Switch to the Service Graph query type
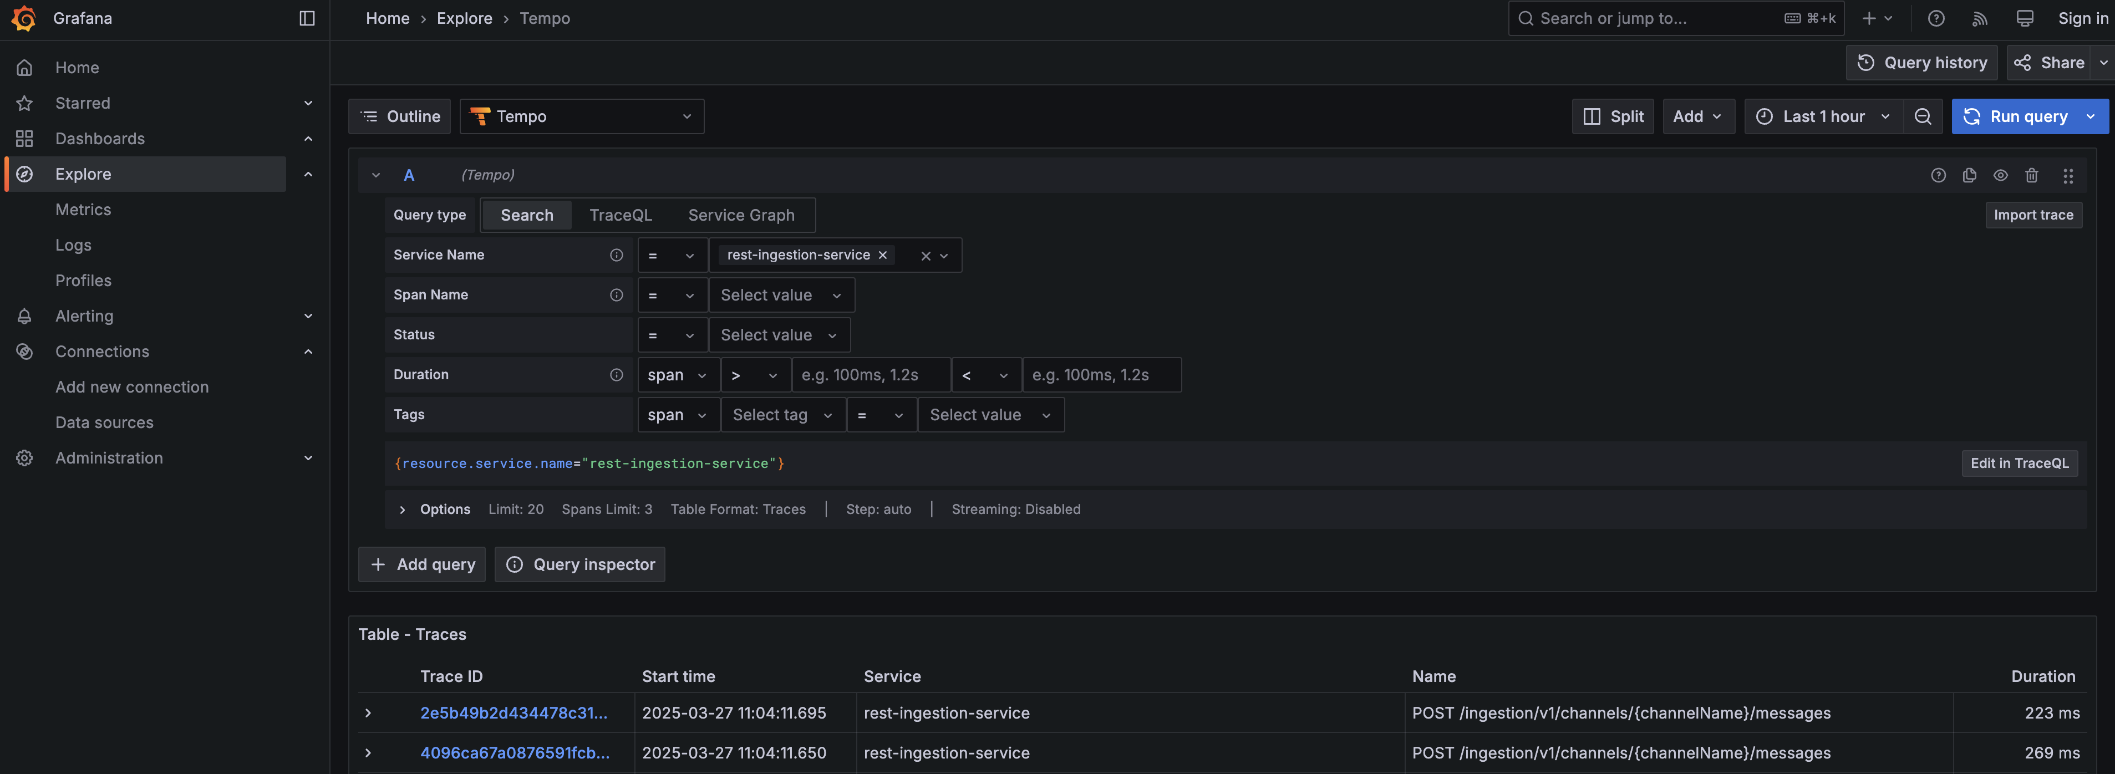 coord(740,215)
